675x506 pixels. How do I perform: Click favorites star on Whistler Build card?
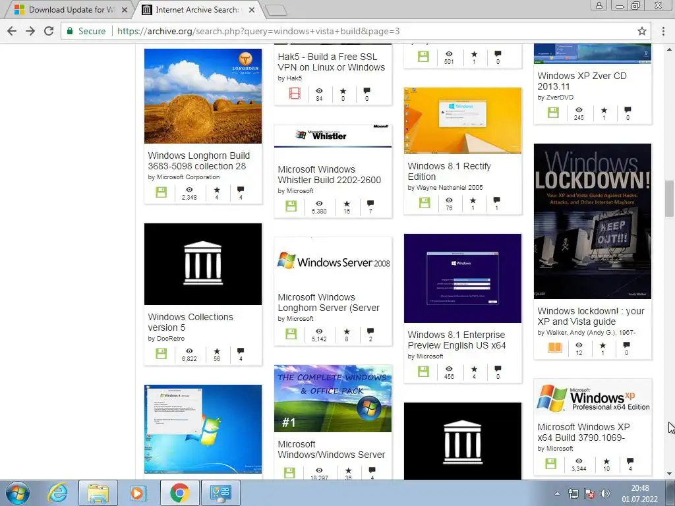347,204
